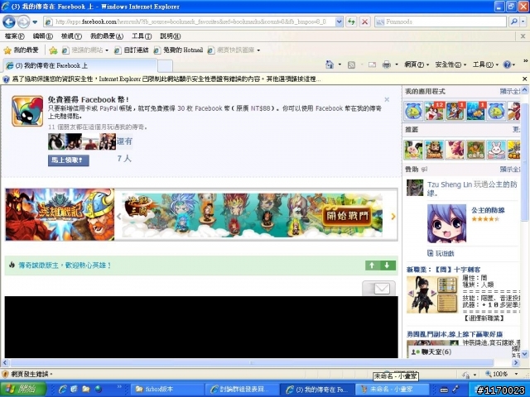
Task: Click the Read mail envelope icon
Action: pyautogui.click(x=372, y=65)
